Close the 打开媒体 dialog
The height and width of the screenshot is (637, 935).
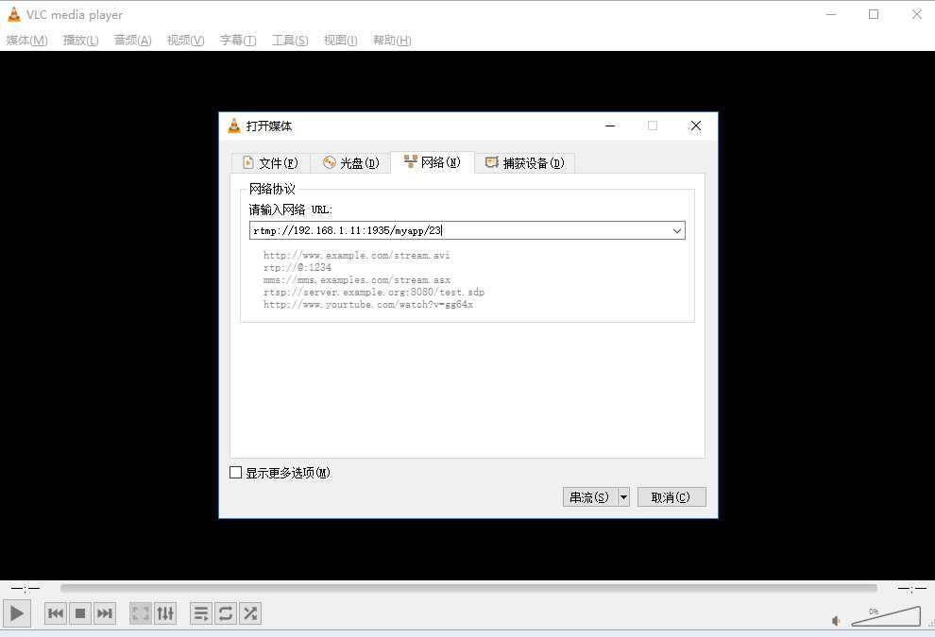pos(696,126)
